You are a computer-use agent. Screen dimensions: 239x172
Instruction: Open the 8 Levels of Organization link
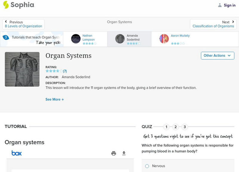click(x=23, y=26)
